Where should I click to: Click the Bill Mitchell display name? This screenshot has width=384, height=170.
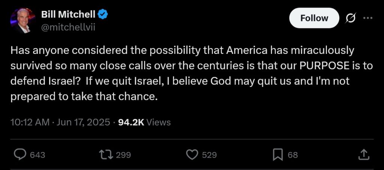click(x=68, y=15)
